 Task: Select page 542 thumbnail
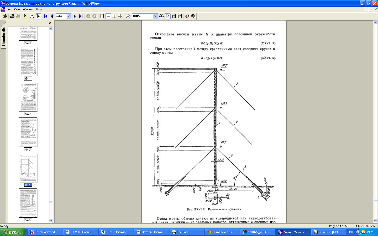click(x=28, y=97)
